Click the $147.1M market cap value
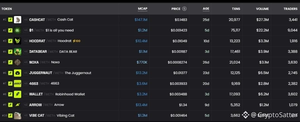The height and width of the screenshot is (122, 300). [141, 20]
